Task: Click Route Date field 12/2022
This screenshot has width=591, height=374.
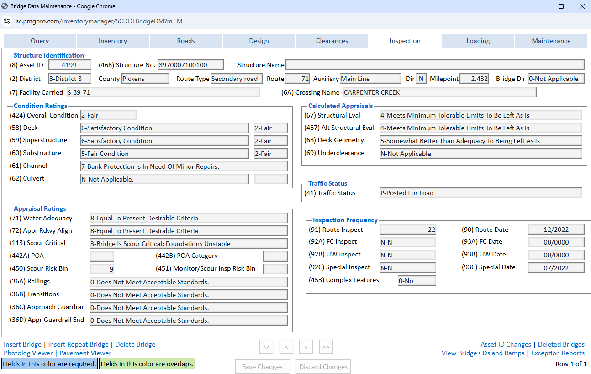Action: tap(556, 230)
